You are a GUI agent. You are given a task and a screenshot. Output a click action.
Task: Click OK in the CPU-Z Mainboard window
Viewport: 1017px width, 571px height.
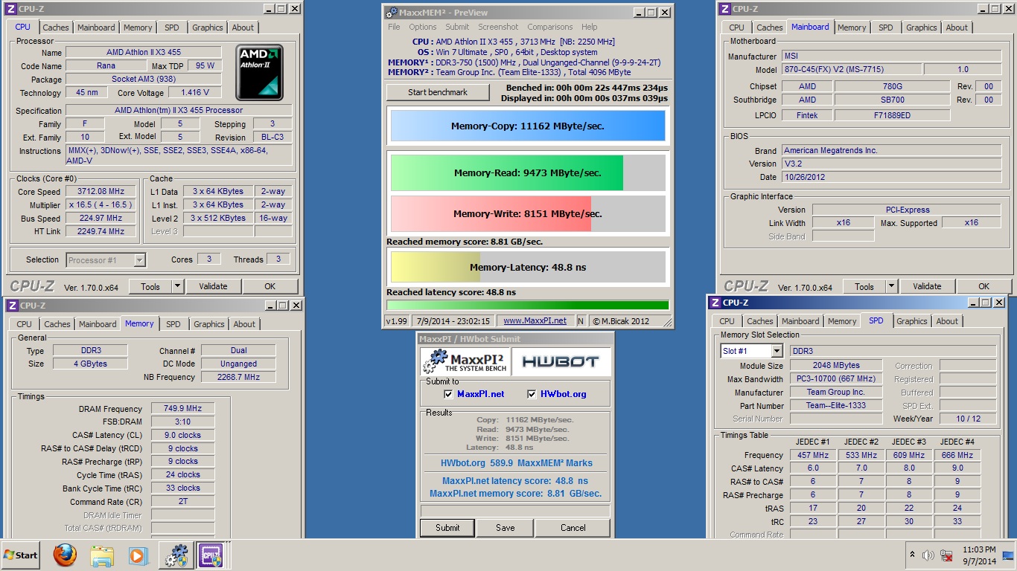pyautogui.click(x=983, y=286)
